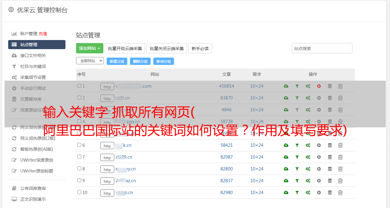Run site 6 with the play icon

tap(319, 145)
